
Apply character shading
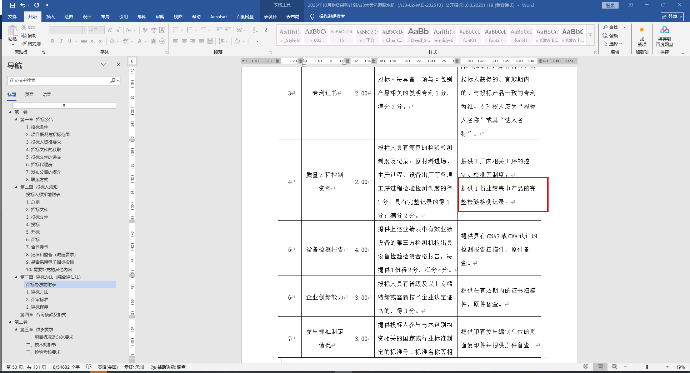click(154, 41)
